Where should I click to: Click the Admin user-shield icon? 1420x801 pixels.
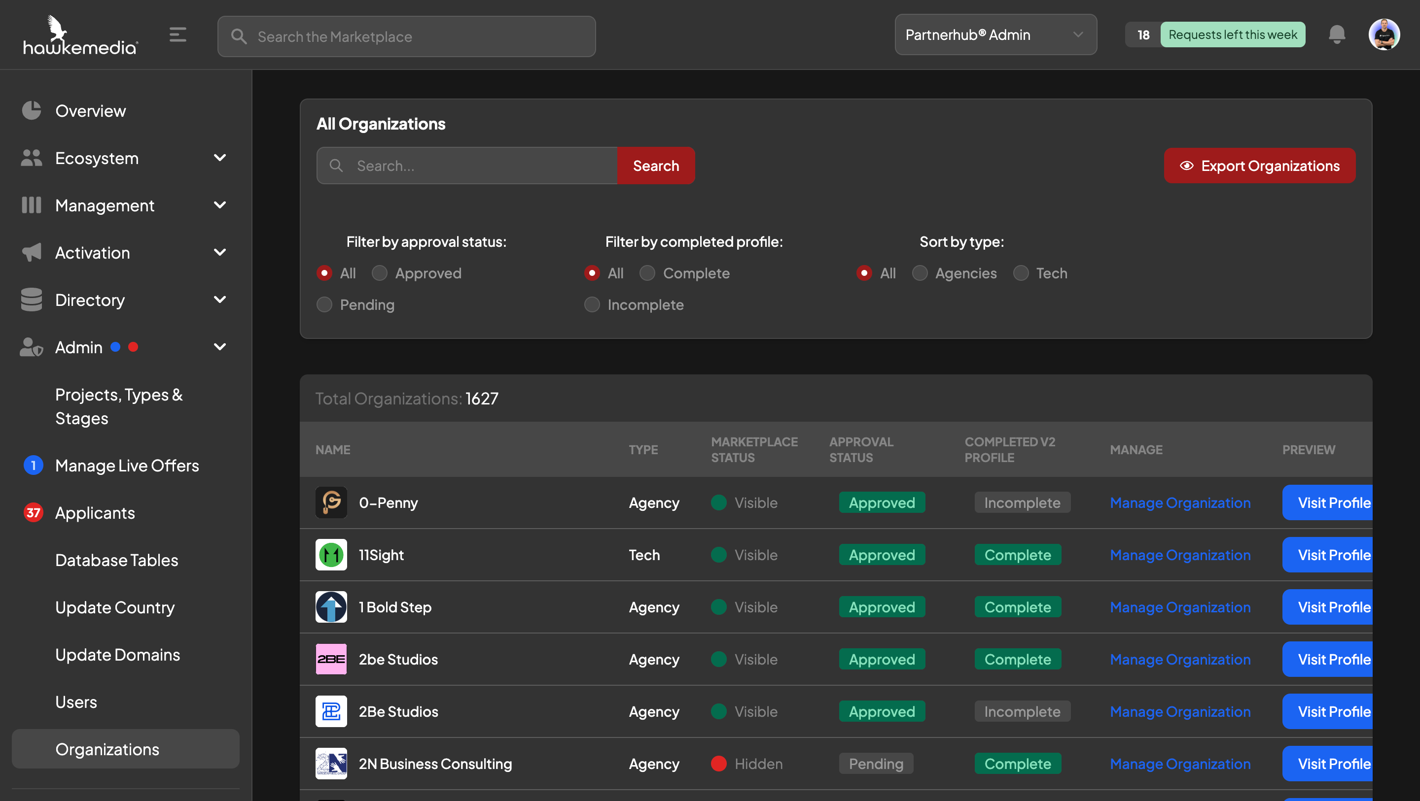[x=32, y=347]
